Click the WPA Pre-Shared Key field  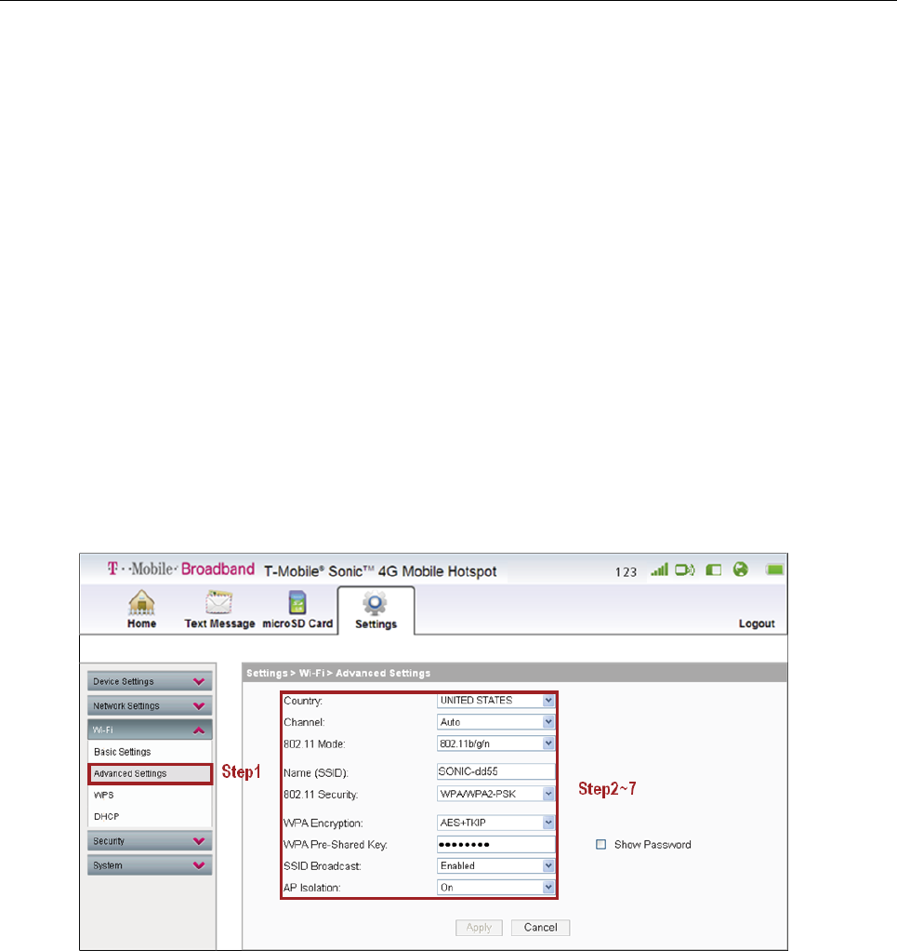495,844
